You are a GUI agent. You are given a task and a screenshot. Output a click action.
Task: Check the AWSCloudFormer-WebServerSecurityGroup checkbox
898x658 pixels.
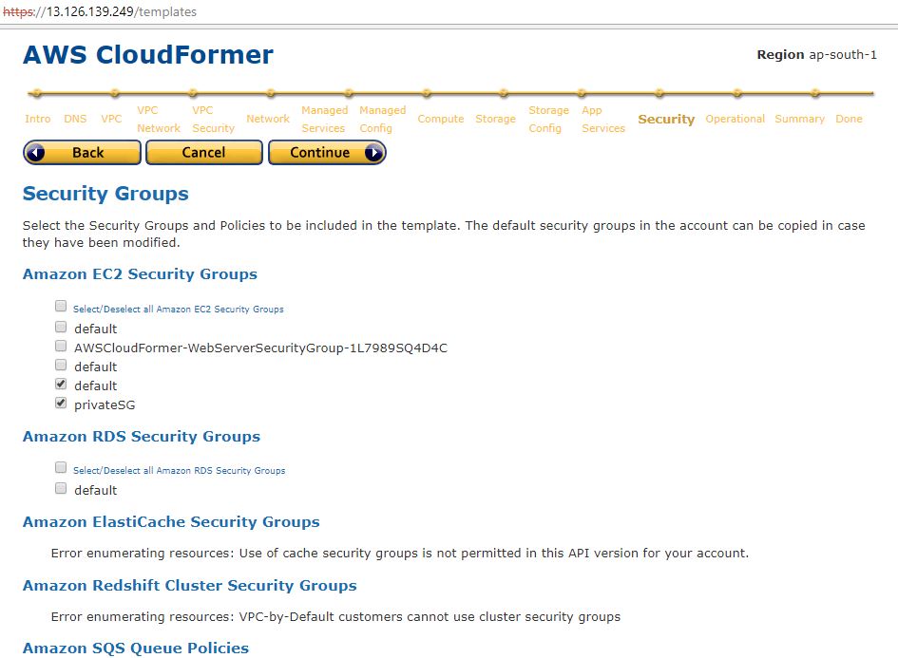(61, 347)
